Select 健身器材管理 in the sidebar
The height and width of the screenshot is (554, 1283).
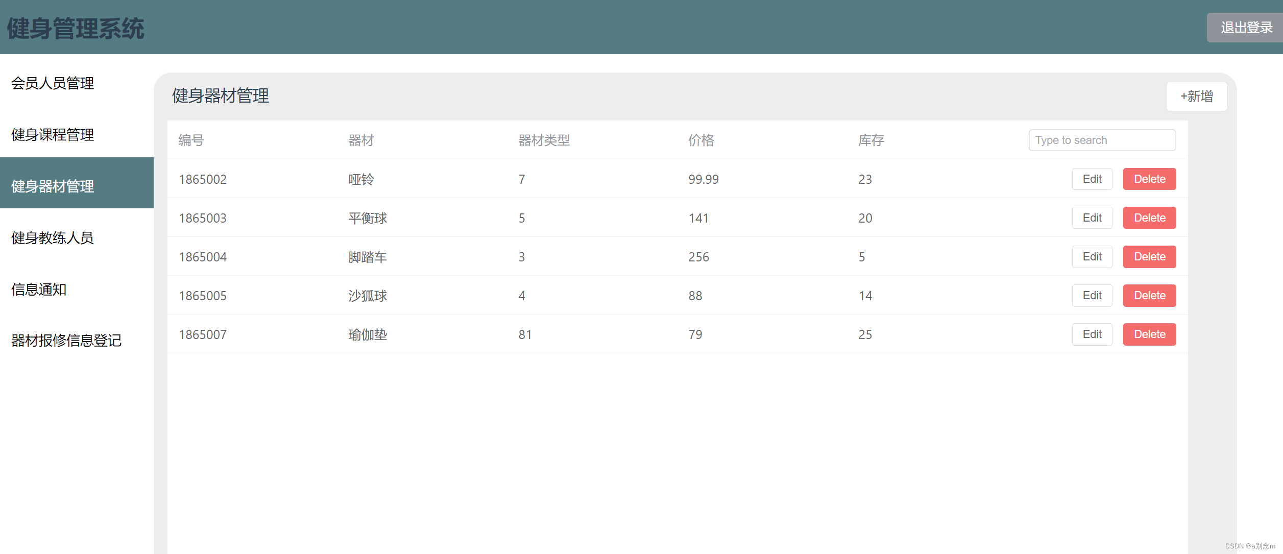(53, 186)
